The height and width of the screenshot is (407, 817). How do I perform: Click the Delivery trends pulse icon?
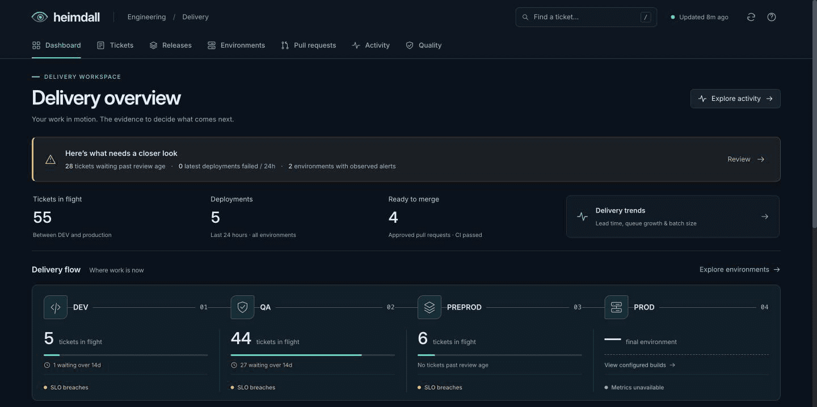click(x=582, y=217)
